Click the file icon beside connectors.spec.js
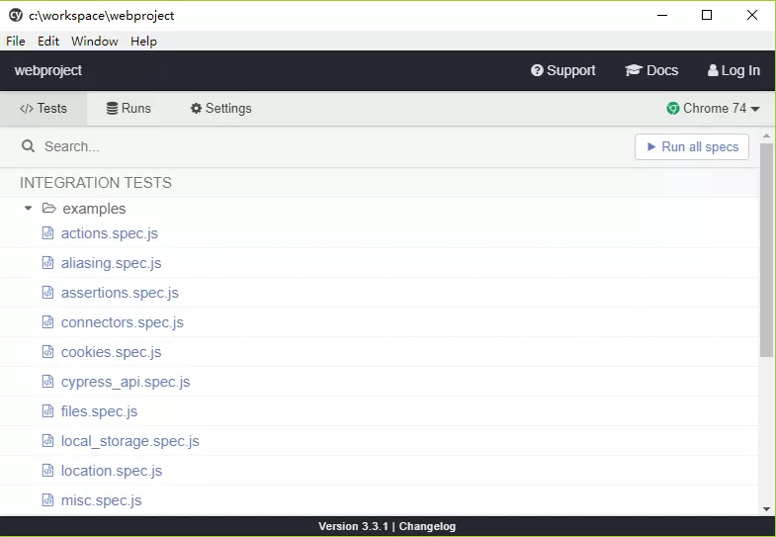776x537 pixels. click(47, 321)
